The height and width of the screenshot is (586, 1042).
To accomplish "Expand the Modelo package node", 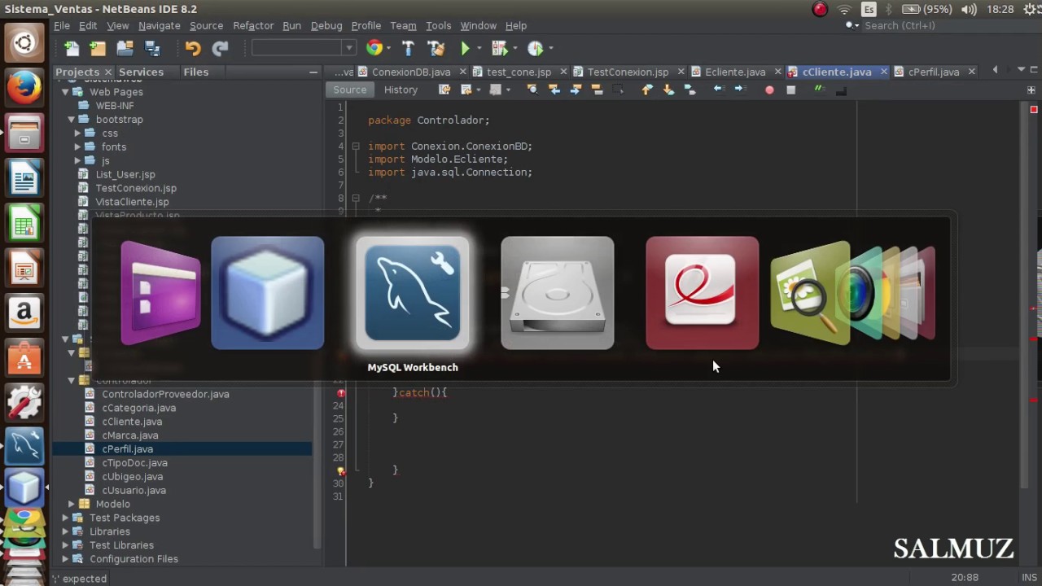I will 72,505.
